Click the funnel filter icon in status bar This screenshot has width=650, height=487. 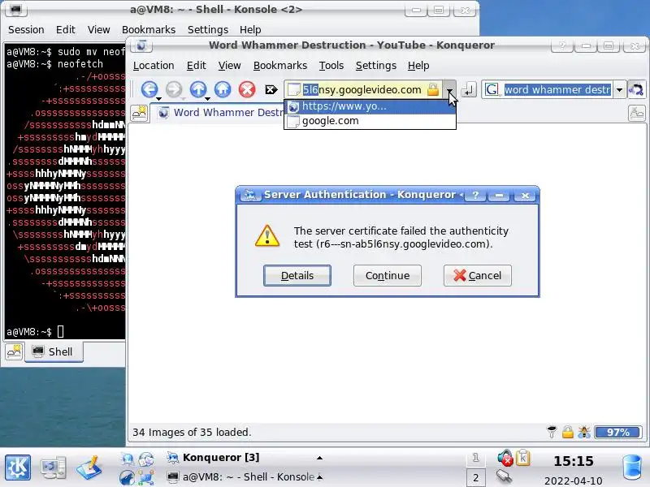tap(552, 432)
